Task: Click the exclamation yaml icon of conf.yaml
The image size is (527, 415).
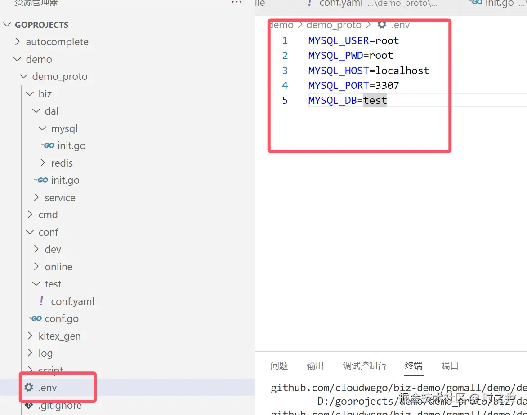Action: 41,301
